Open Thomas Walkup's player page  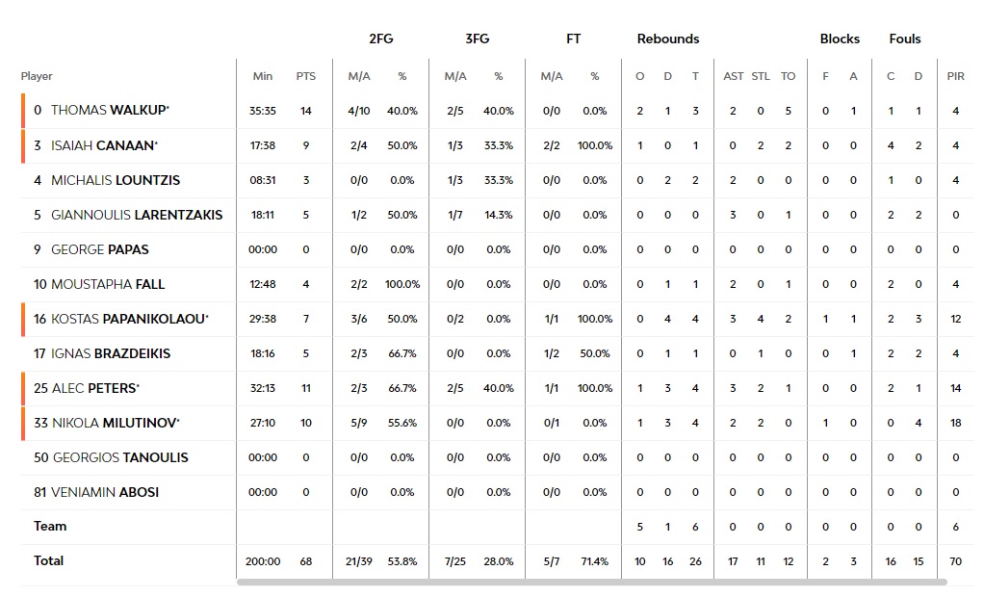click(108, 111)
